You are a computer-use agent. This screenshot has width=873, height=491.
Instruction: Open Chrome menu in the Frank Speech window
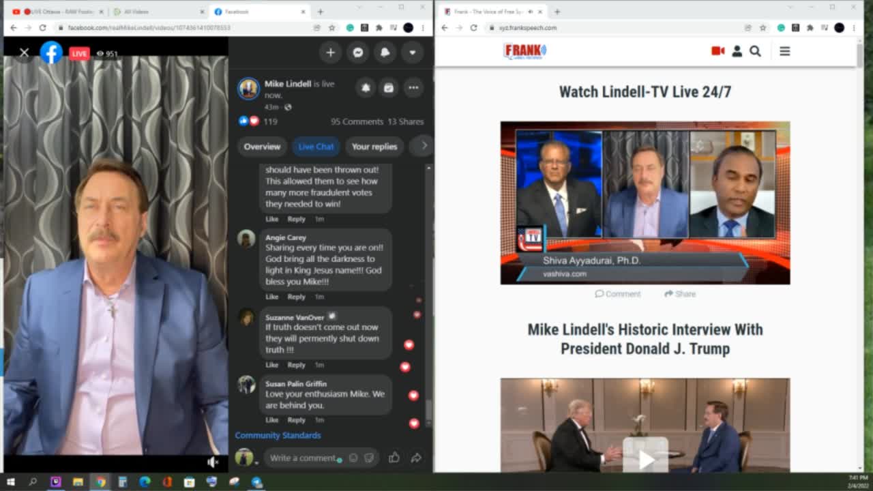pyautogui.click(x=854, y=28)
